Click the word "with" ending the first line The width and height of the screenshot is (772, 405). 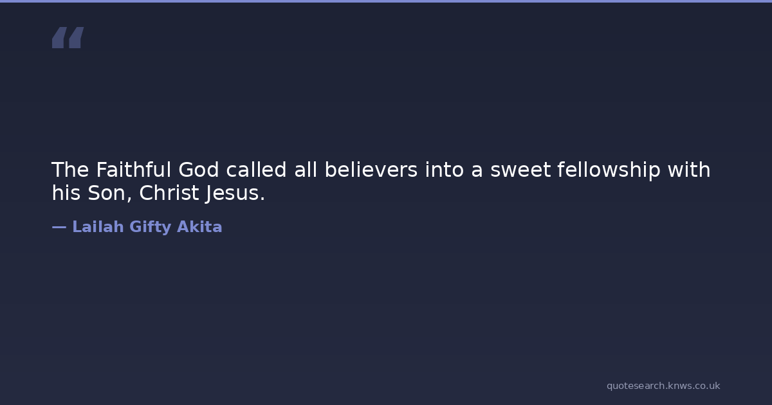[x=688, y=170]
